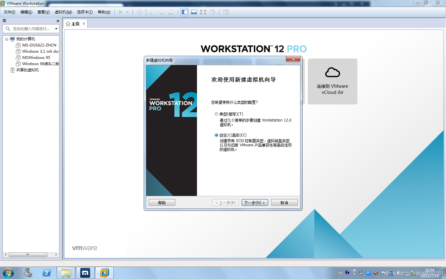Take a snapshot of the virtual machine
The width and height of the screenshot is (446, 279).
153,12
